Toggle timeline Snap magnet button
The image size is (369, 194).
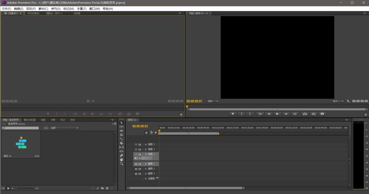[x=147, y=133]
